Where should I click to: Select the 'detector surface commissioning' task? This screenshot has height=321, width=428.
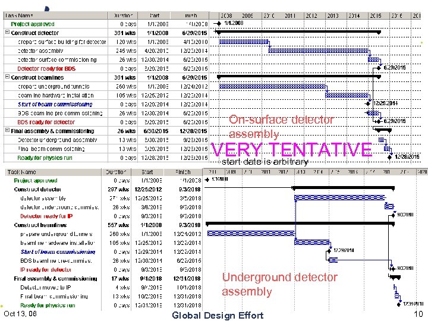click(x=57, y=60)
